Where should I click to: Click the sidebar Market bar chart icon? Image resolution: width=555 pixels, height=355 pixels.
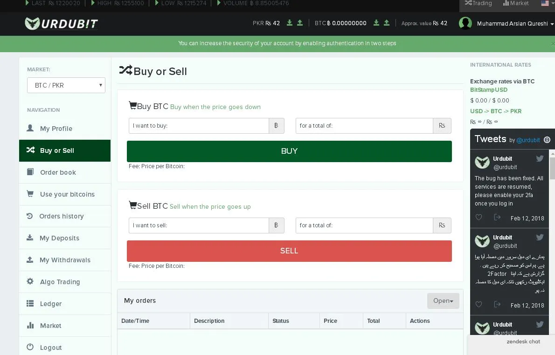30,325
